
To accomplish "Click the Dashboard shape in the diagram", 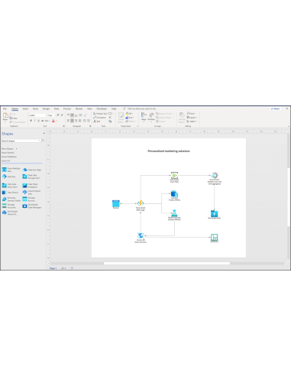I will (x=215, y=238).
